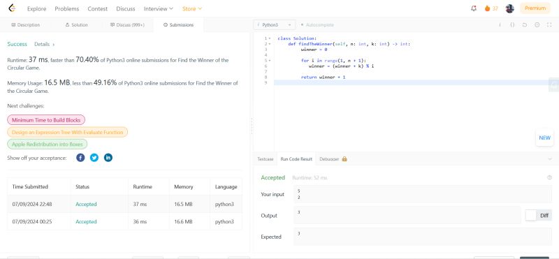
Task: Reset code with the revert arrow icon
Action: coord(525,25)
